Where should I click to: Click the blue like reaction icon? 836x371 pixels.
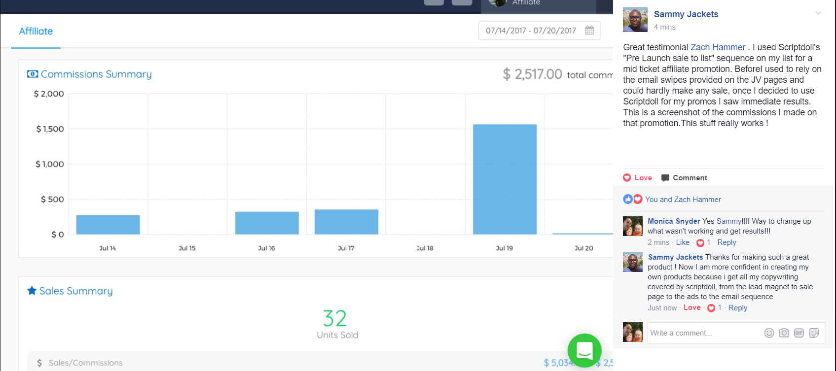tap(628, 199)
